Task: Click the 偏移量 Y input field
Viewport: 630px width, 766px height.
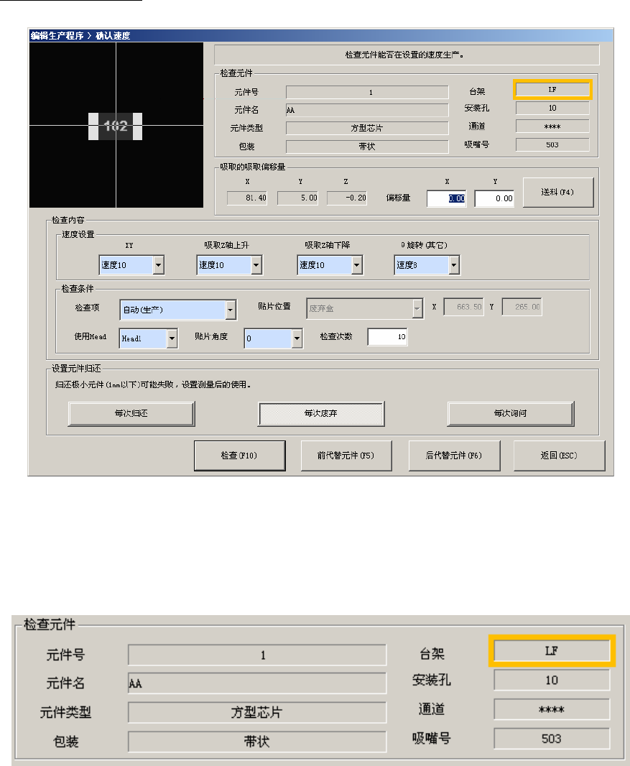Action: [494, 198]
